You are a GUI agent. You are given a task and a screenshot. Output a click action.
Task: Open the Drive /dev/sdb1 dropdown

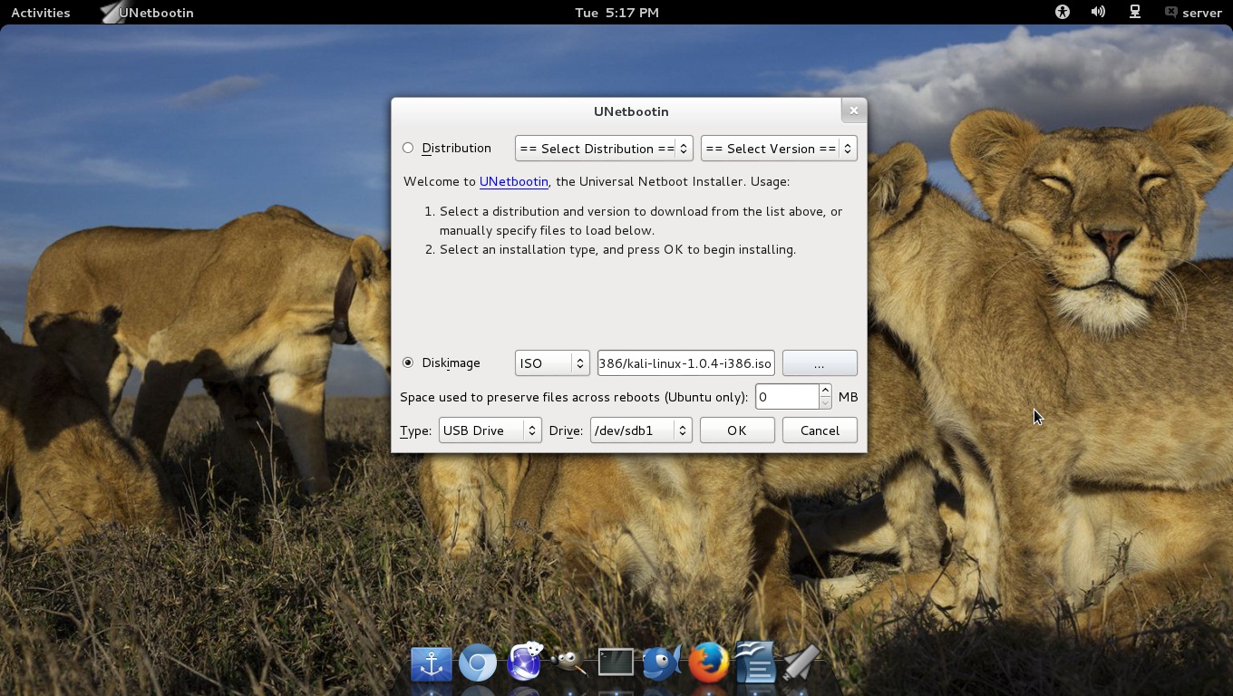(x=640, y=430)
